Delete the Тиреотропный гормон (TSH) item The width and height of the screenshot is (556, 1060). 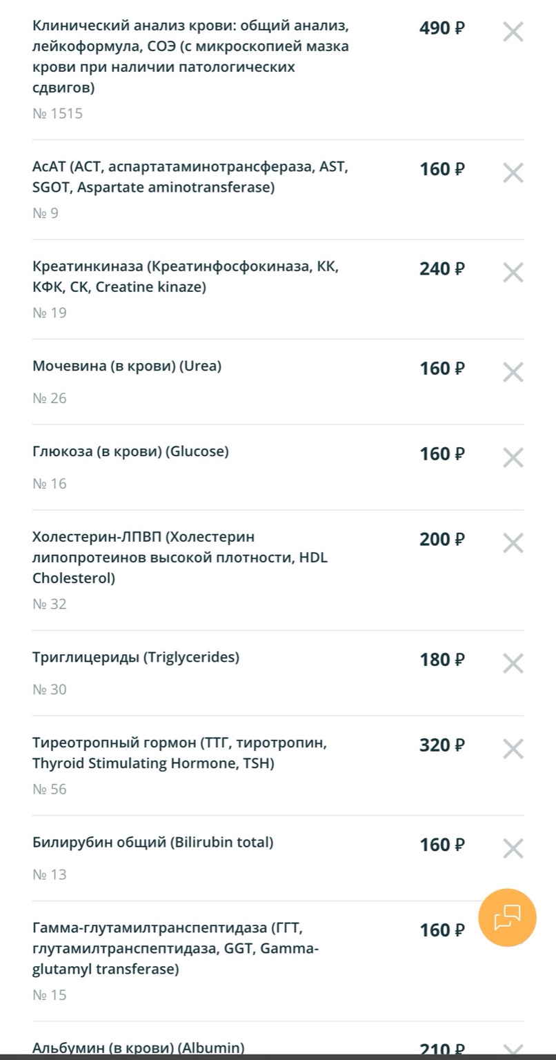513,749
